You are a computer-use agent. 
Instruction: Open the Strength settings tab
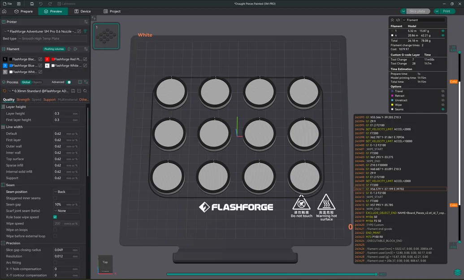pos(23,99)
